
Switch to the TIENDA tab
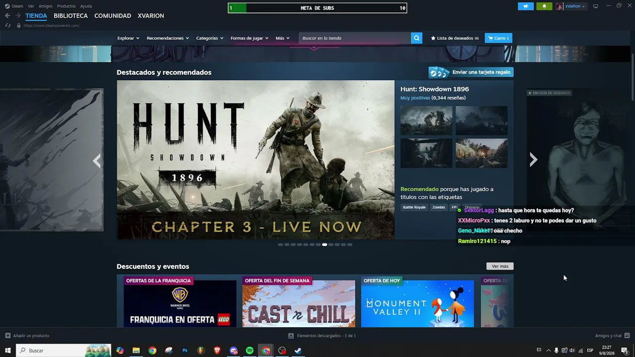(x=36, y=16)
